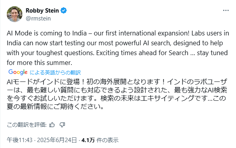Rate translation with thumbs down icon
The image size is (236, 148).
point(62,125)
